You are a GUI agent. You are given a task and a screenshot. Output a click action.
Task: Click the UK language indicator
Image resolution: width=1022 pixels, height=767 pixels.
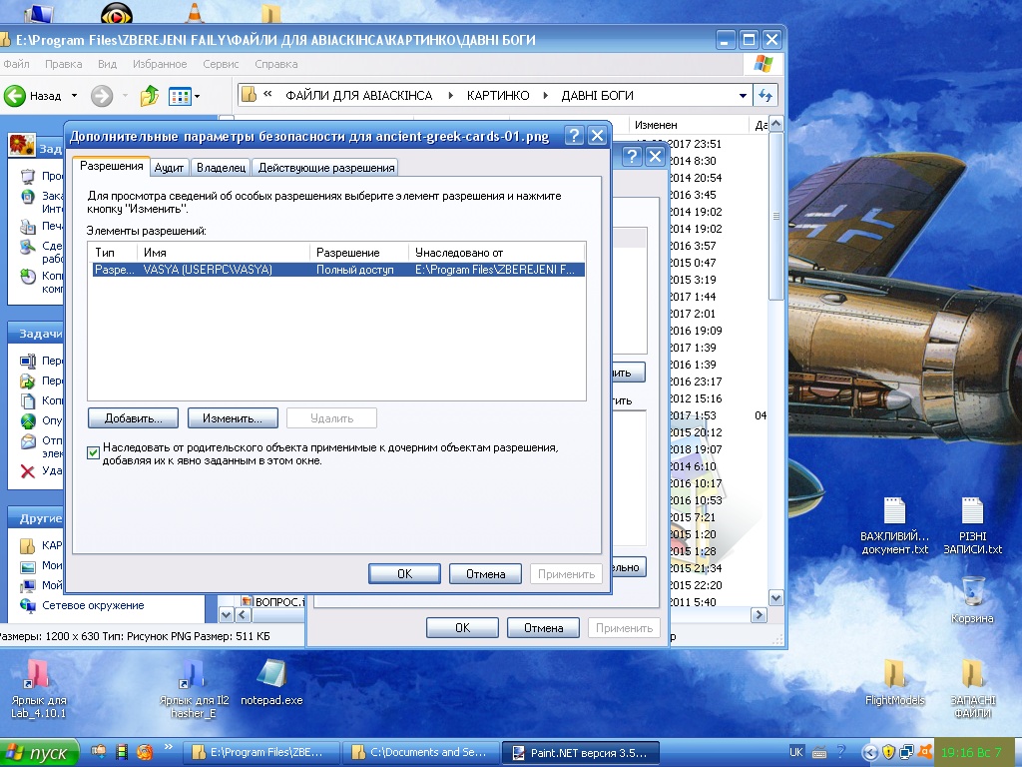[x=795, y=752]
